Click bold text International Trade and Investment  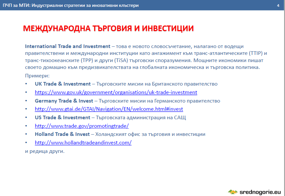67,46
